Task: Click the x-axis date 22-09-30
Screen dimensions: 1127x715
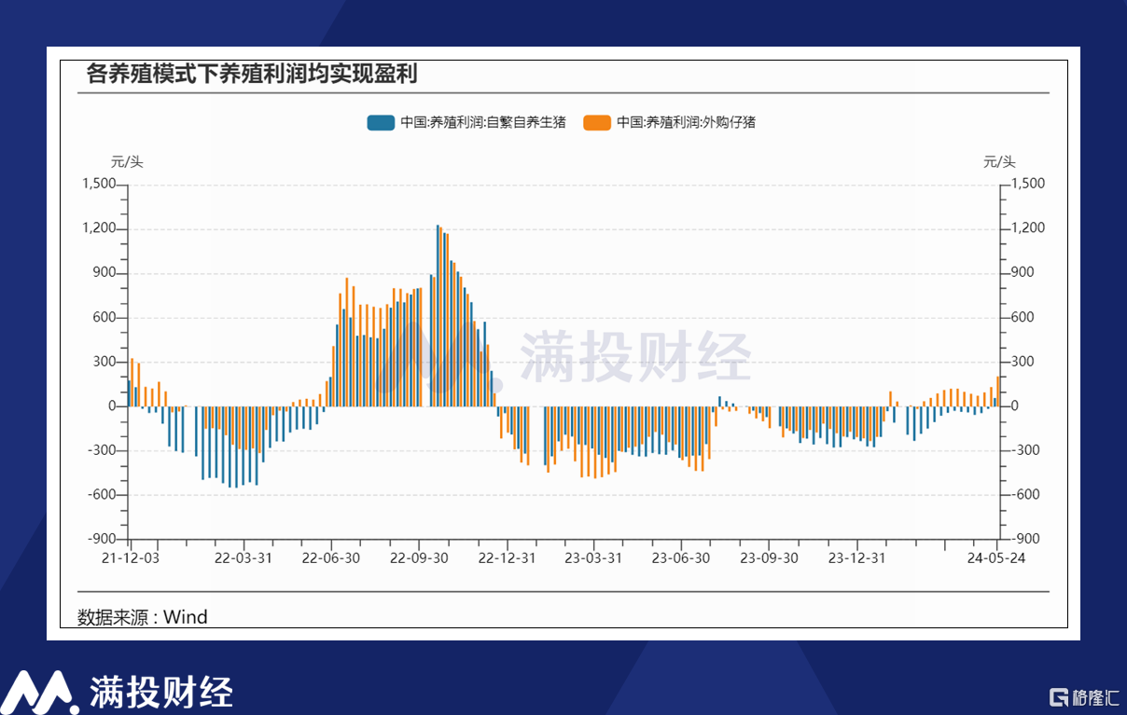Action: pyautogui.click(x=419, y=558)
